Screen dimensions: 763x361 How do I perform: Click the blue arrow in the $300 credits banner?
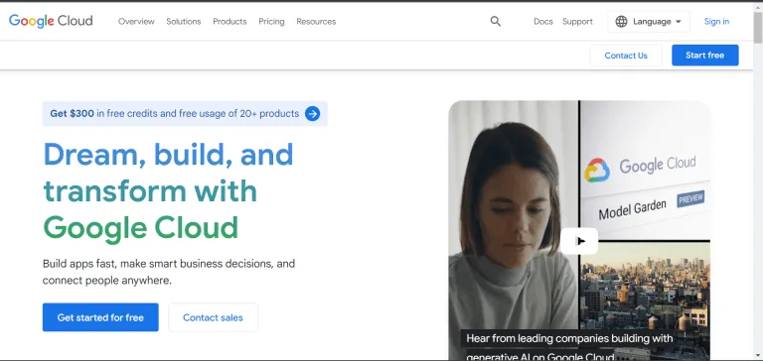pyautogui.click(x=312, y=114)
